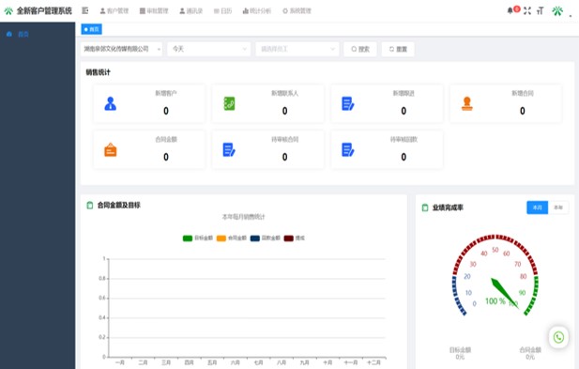Click the 新增跟进 blue document icon
The image size is (579, 369).
click(348, 104)
